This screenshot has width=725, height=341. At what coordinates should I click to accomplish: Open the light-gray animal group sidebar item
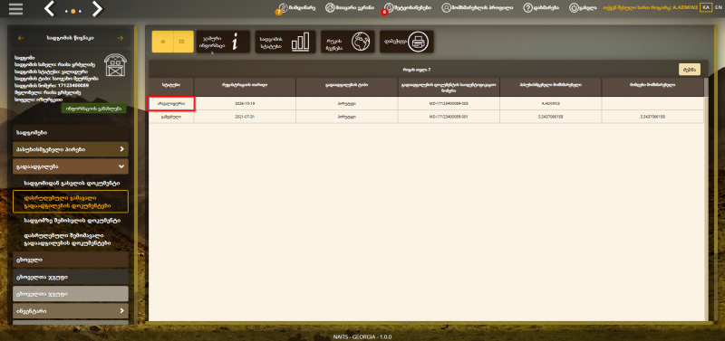[71, 293]
